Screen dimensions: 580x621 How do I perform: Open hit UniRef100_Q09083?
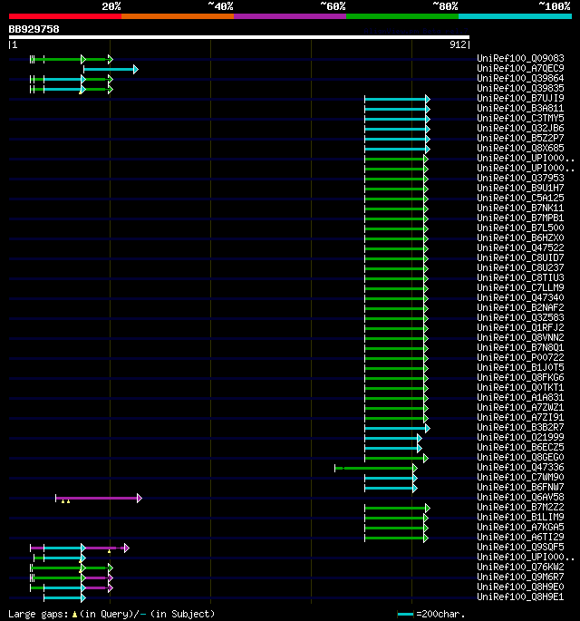[x=520, y=59]
